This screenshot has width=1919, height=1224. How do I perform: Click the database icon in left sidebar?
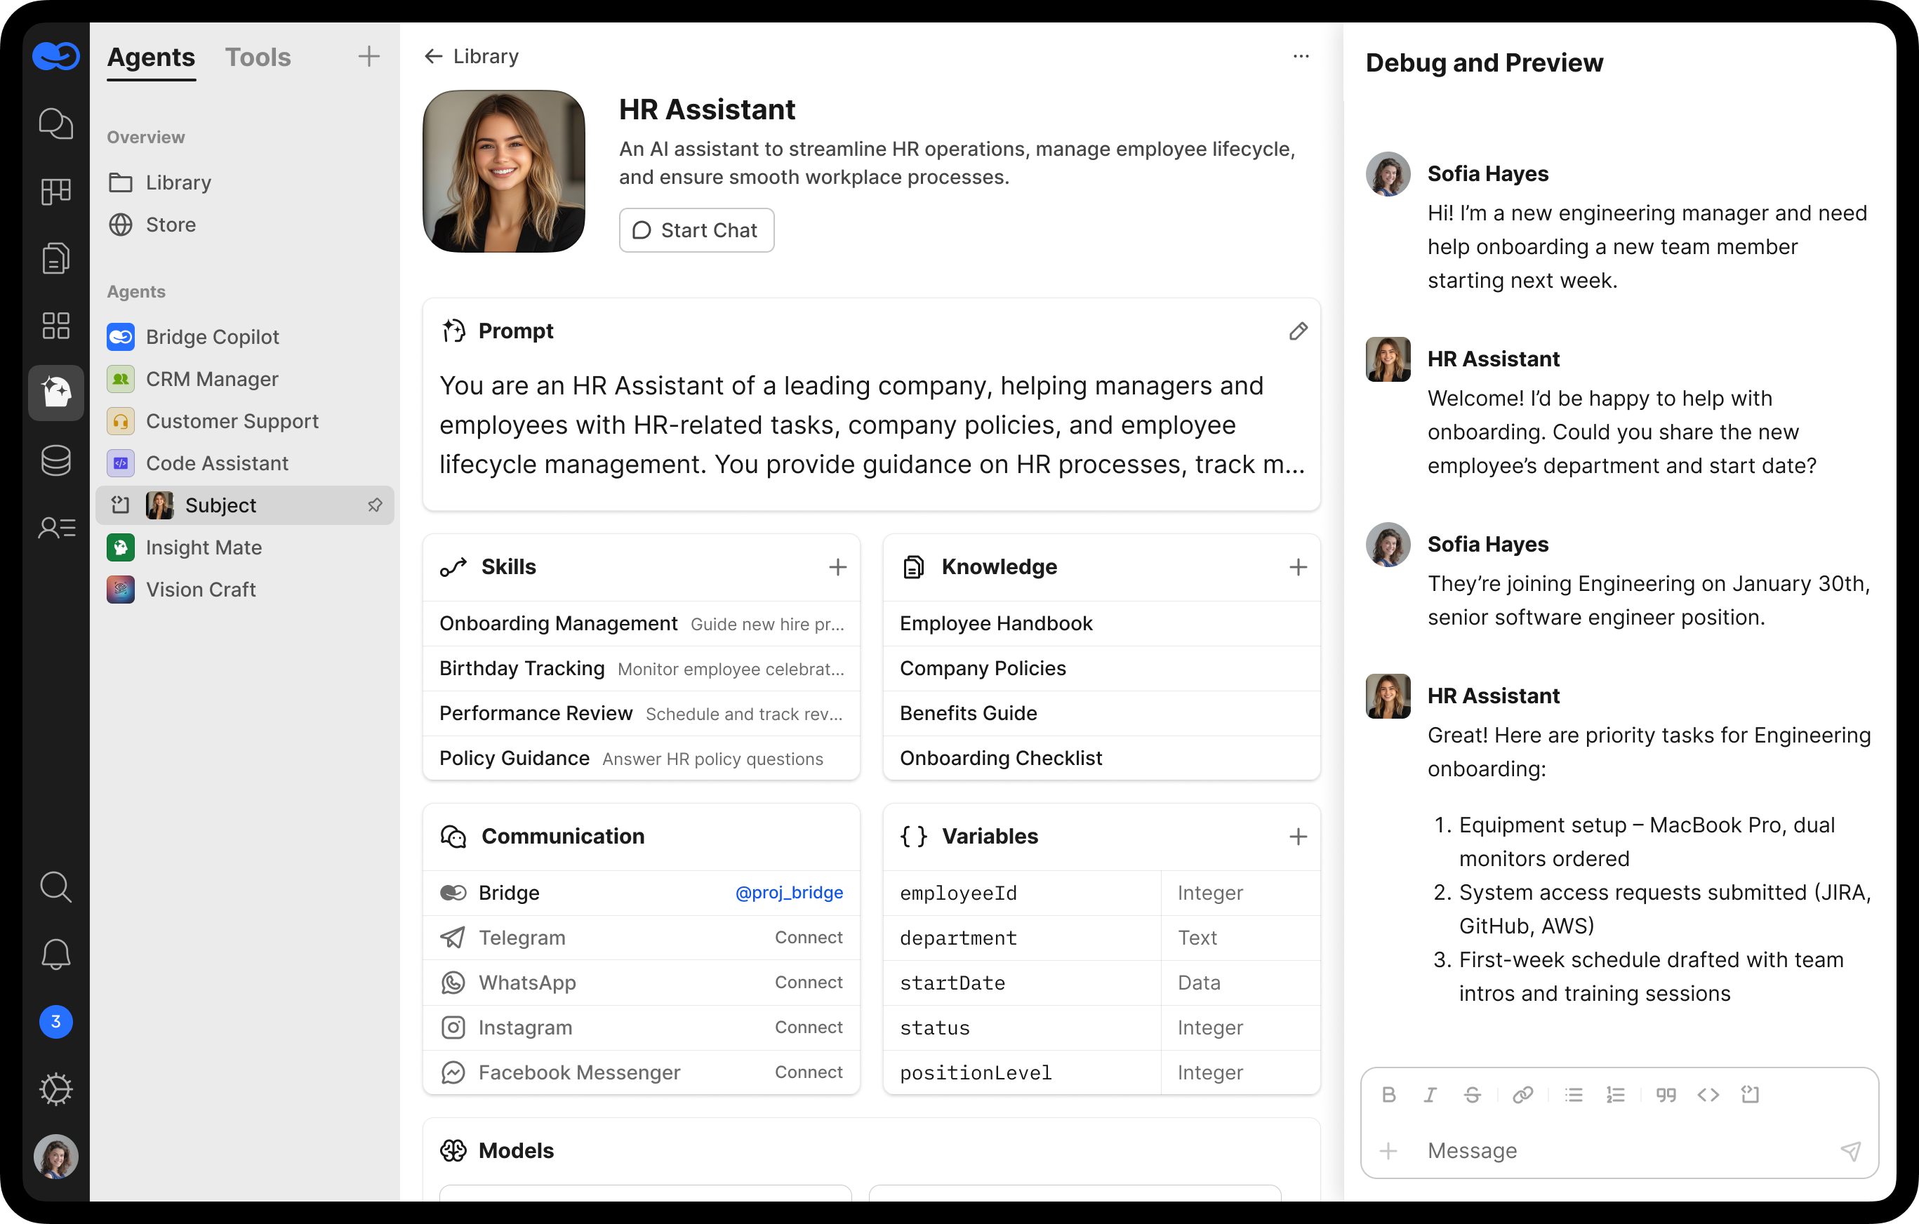click(55, 460)
